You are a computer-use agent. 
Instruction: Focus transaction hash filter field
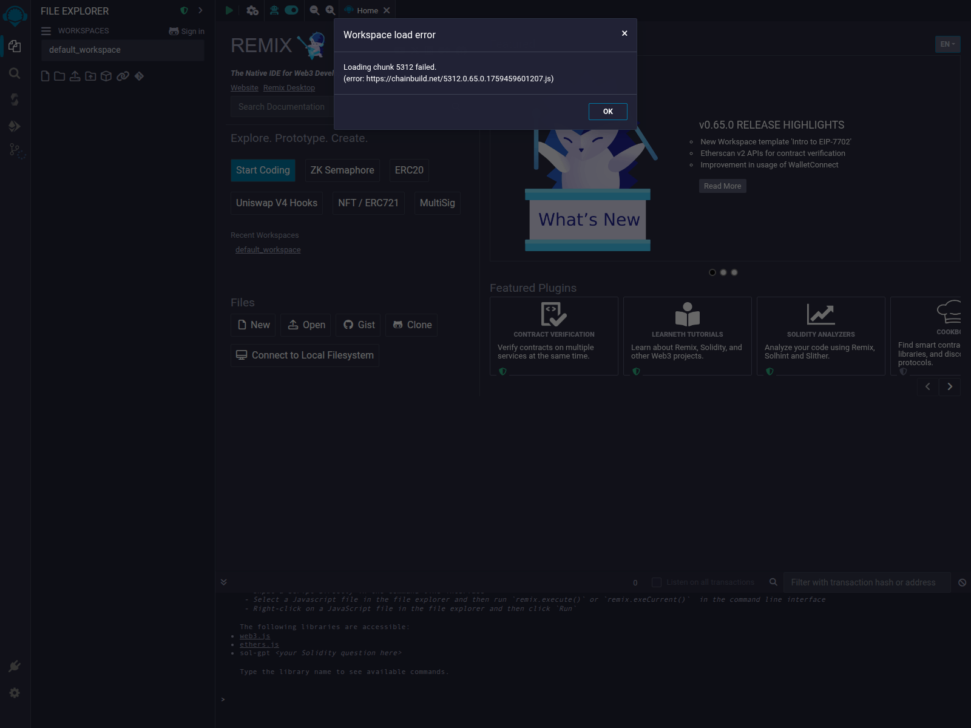[867, 582]
